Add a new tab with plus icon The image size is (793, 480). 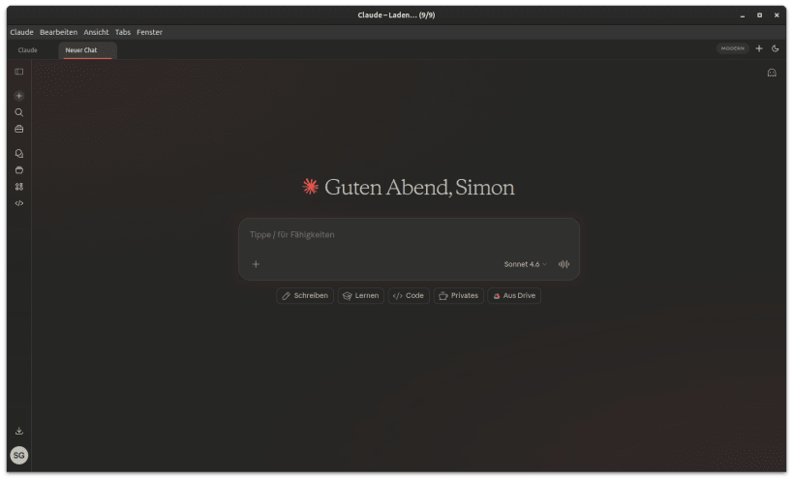pos(758,48)
